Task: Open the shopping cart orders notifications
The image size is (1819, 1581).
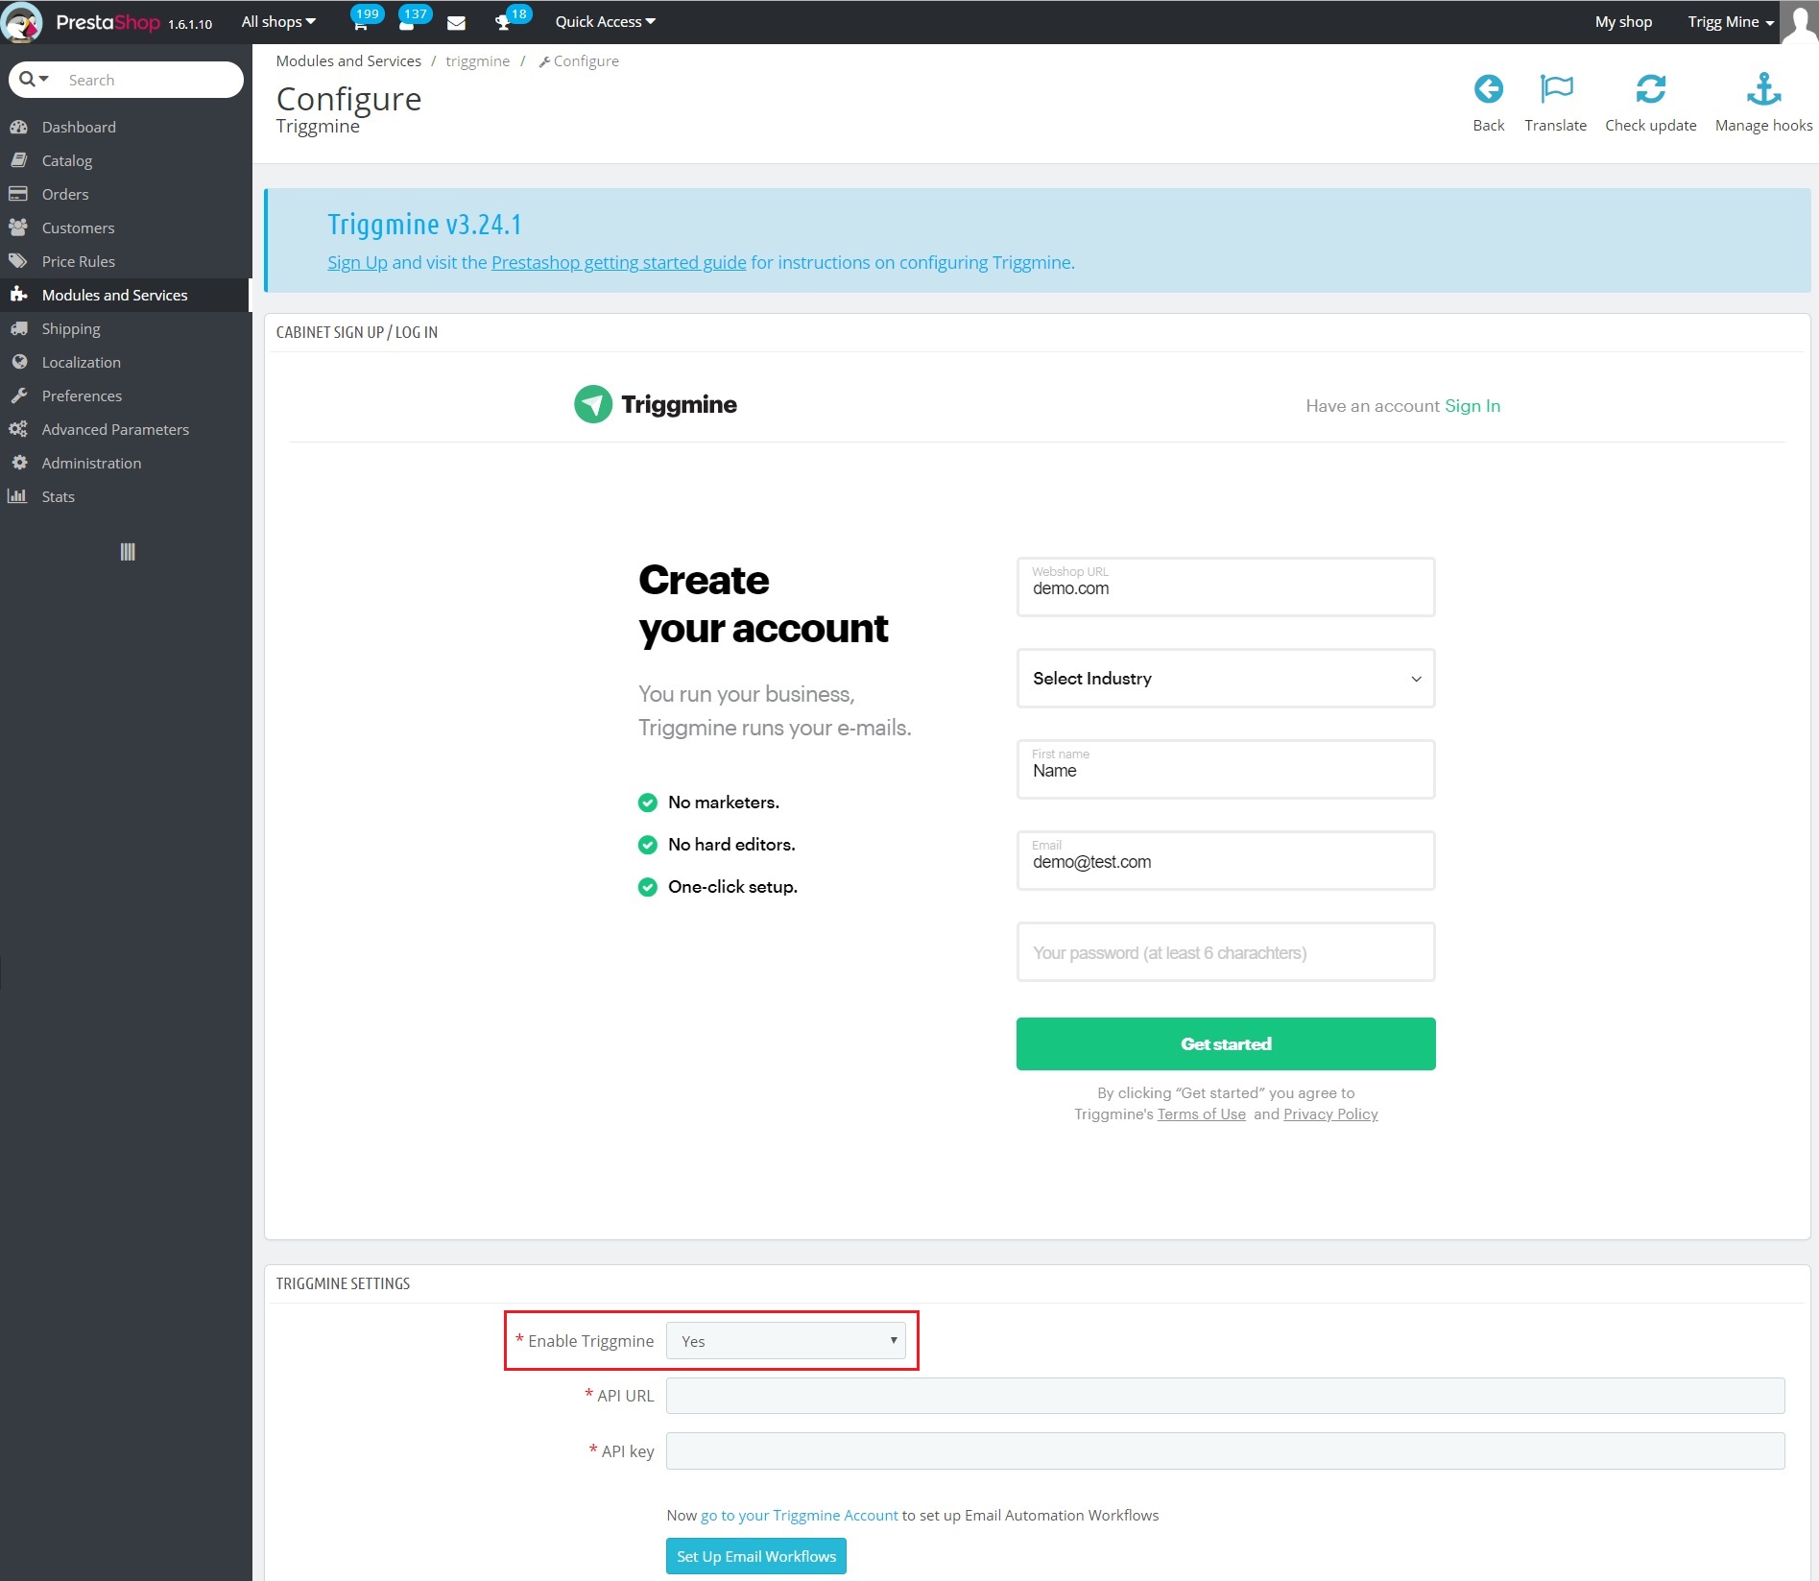Action: tap(361, 23)
